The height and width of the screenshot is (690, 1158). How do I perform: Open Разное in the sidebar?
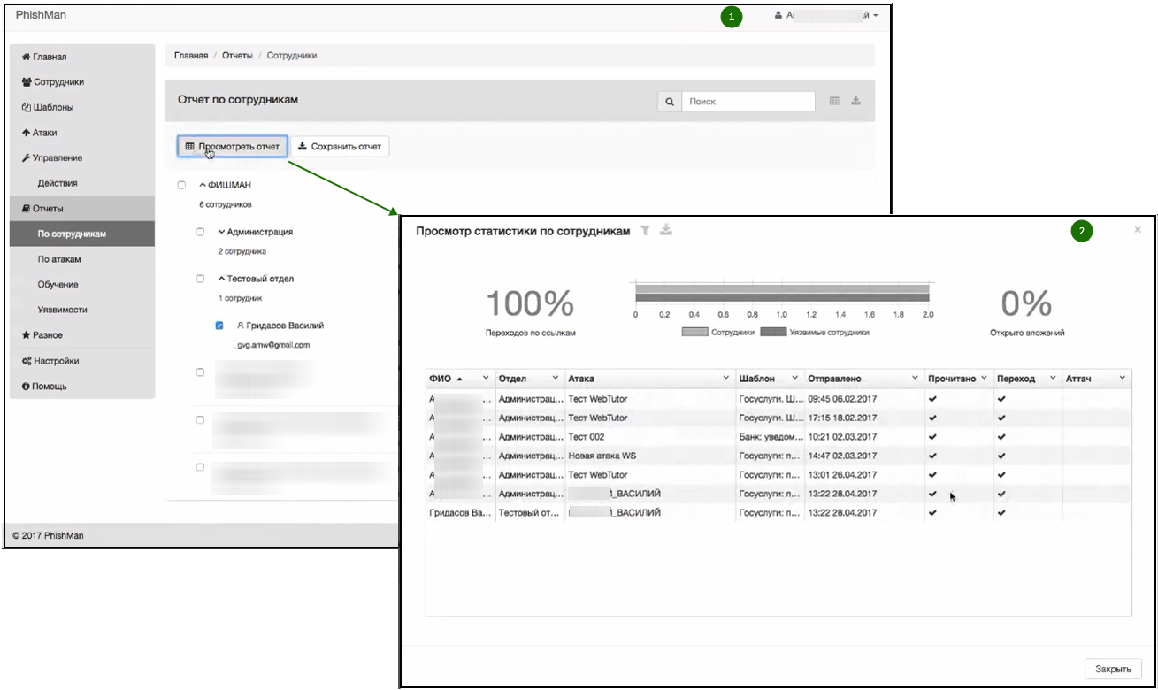(82, 335)
